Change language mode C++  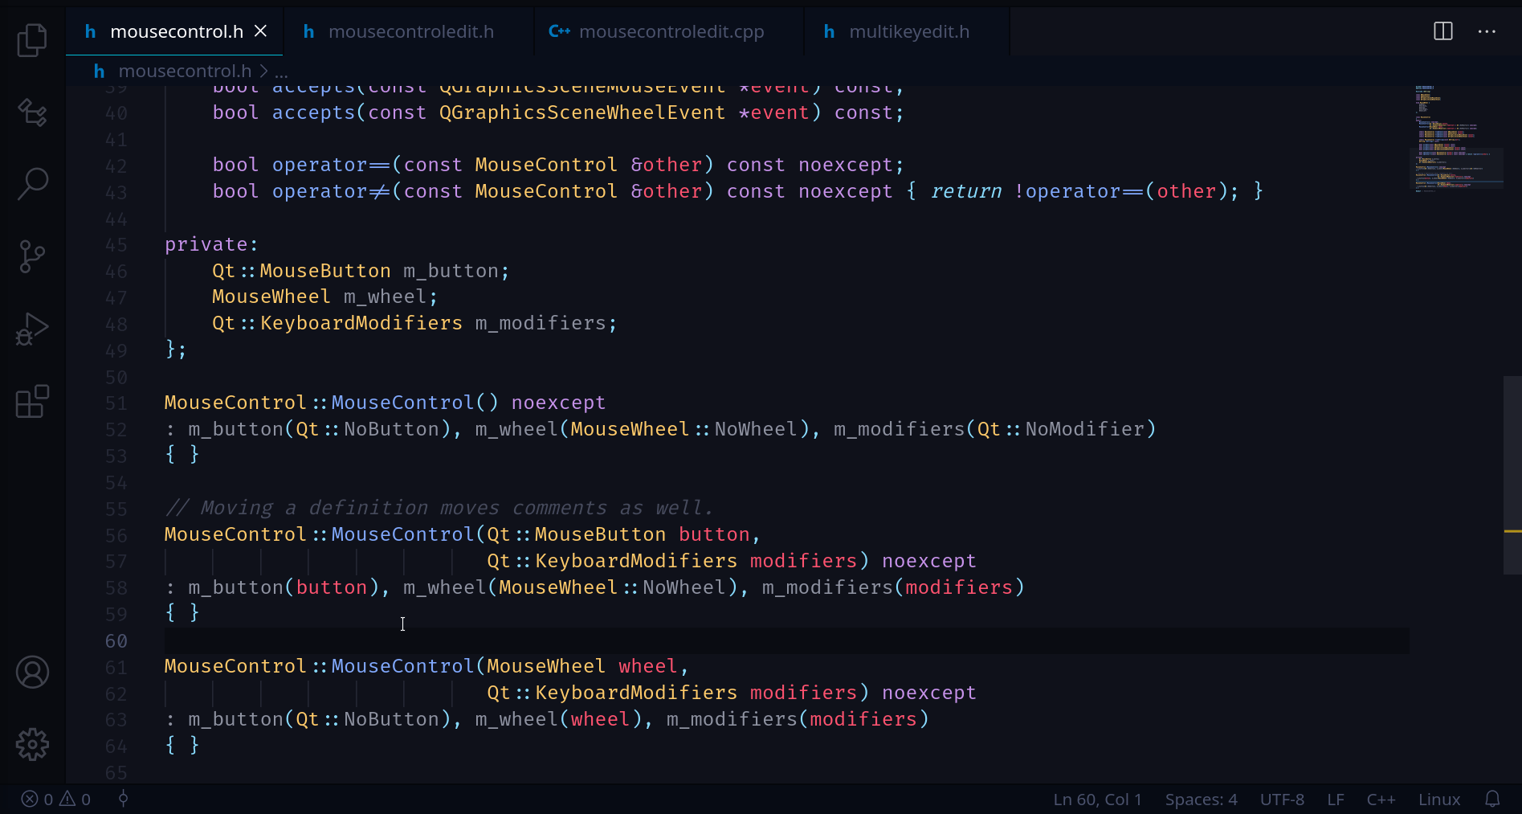pyautogui.click(x=1381, y=799)
